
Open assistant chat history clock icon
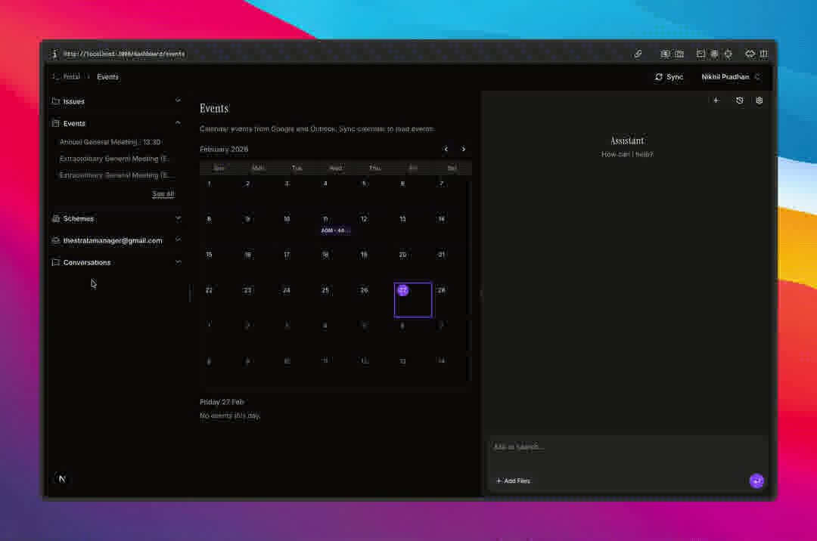pos(739,100)
